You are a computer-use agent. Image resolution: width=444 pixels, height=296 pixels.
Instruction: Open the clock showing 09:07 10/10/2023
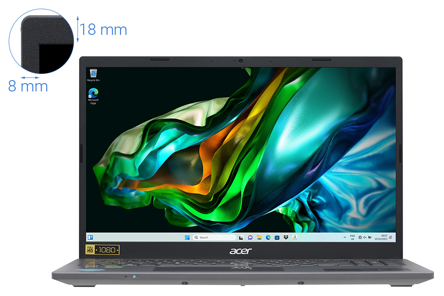pos(381,237)
